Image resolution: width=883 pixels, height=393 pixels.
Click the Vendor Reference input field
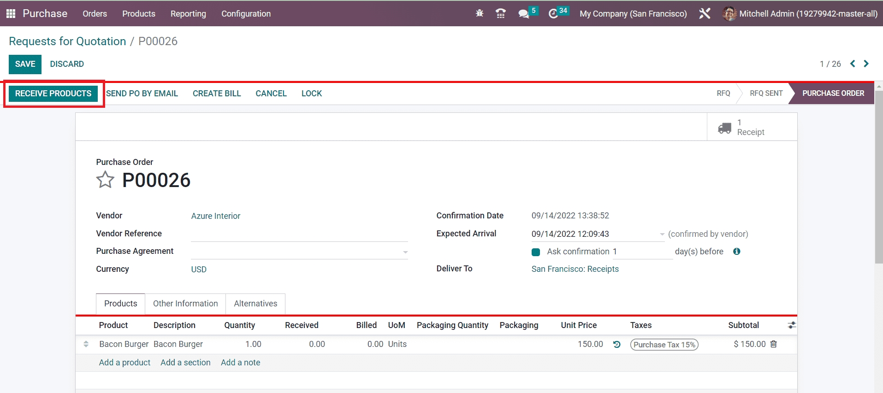pos(299,234)
